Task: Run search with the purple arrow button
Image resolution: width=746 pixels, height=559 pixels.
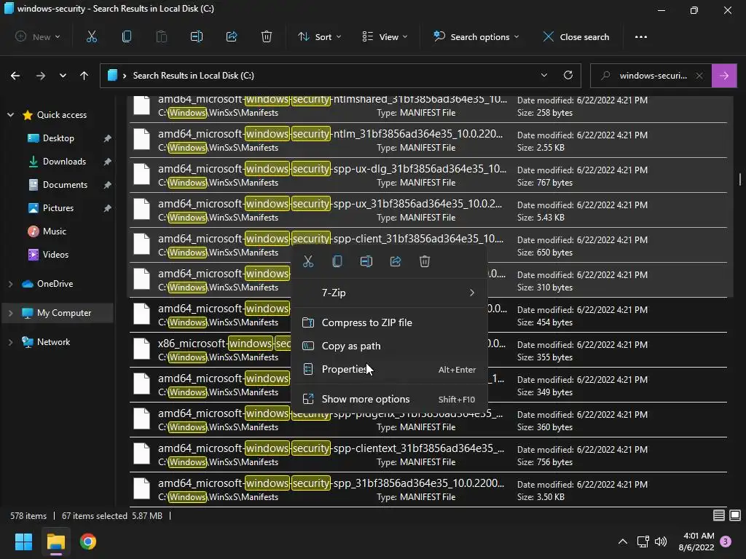Action: pos(724,76)
